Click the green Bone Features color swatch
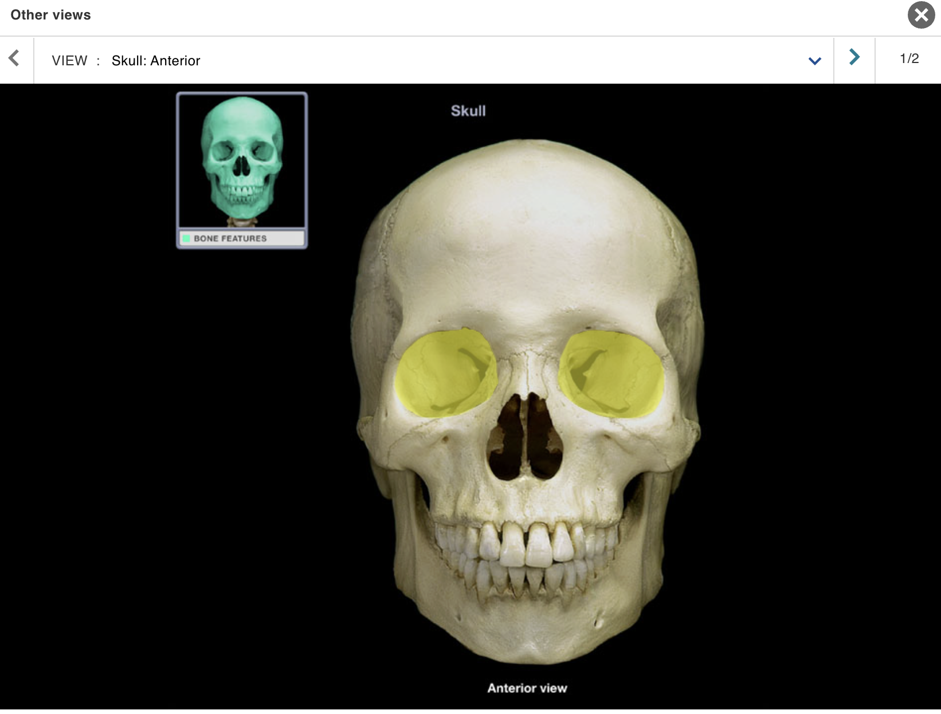This screenshot has height=714, width=941. 187,238
